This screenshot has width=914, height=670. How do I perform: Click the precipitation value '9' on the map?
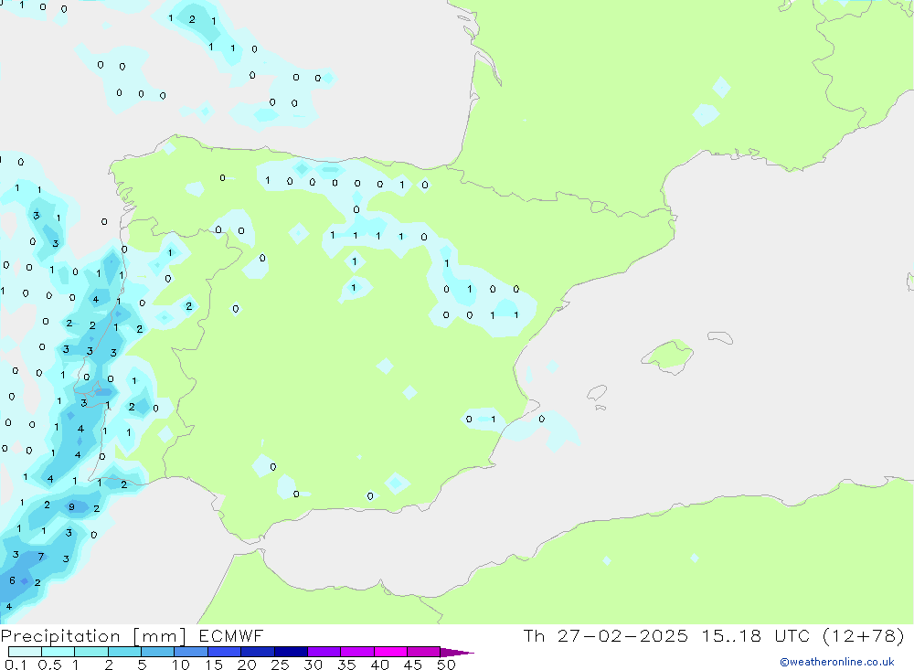tap(71, 507)
